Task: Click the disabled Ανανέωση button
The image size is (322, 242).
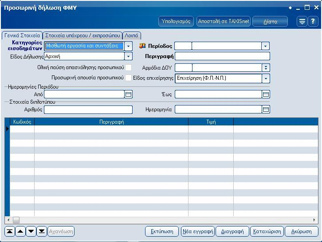Action: click(x=61, y=231)
